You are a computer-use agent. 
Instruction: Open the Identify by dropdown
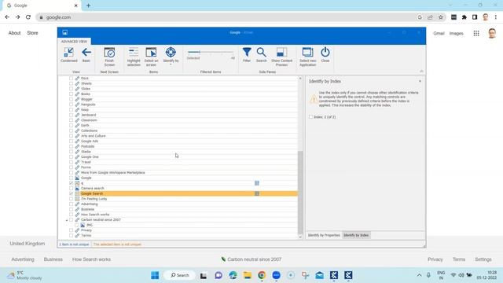tap(171, 56)
